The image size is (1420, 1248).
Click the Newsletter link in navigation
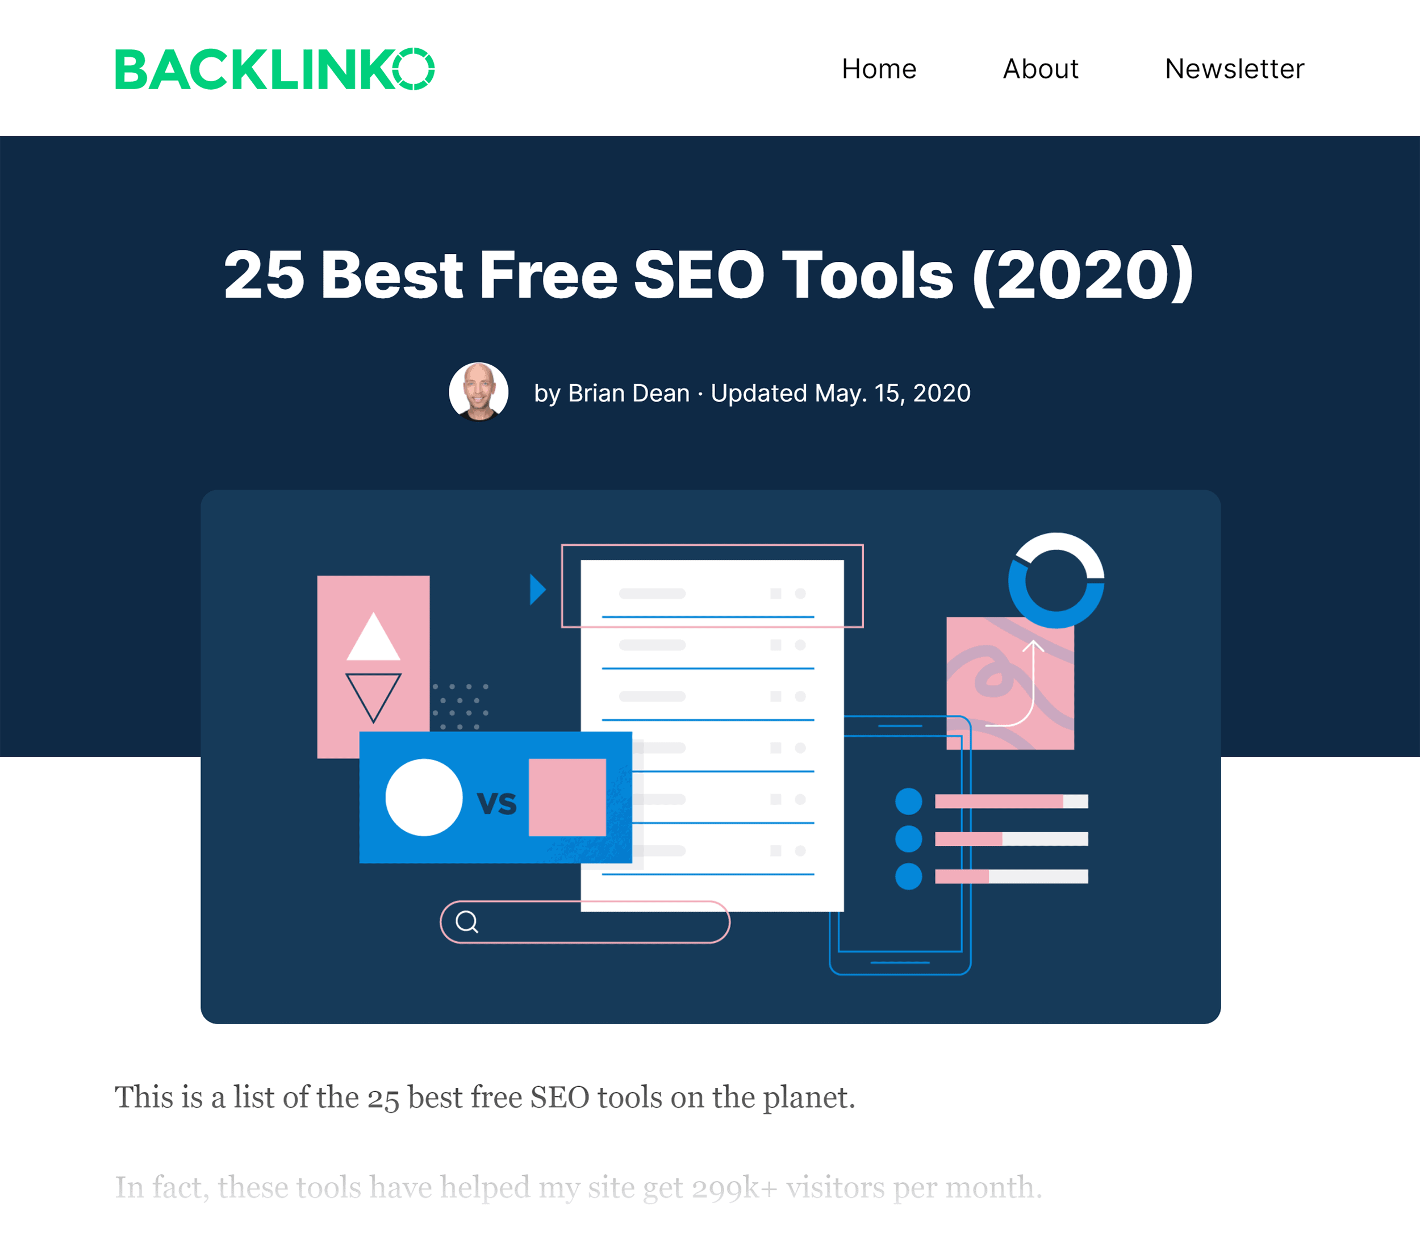coord(1234,69)
